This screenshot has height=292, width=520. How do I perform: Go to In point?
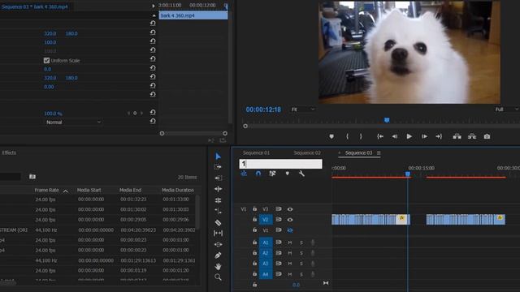click(x=380, y=136)
